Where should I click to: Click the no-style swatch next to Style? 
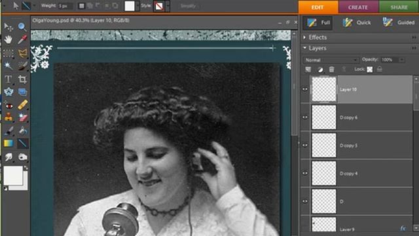coord(159,6)
